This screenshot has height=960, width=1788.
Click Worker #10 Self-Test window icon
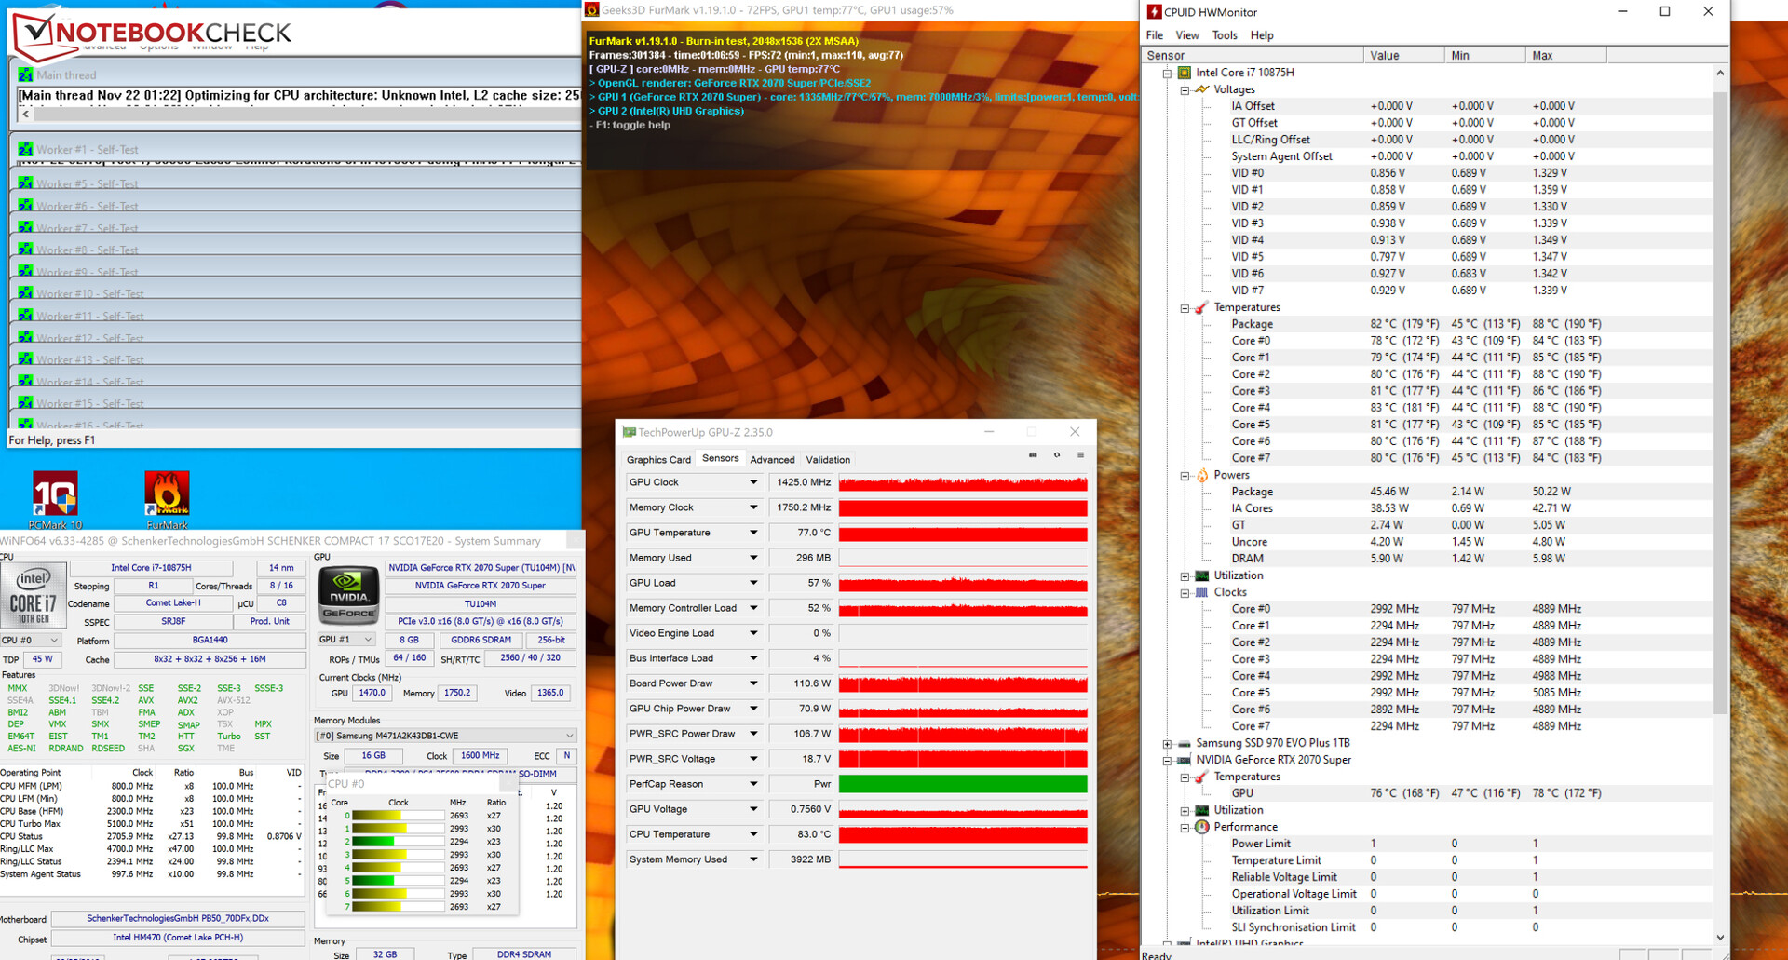pos(25,293)
